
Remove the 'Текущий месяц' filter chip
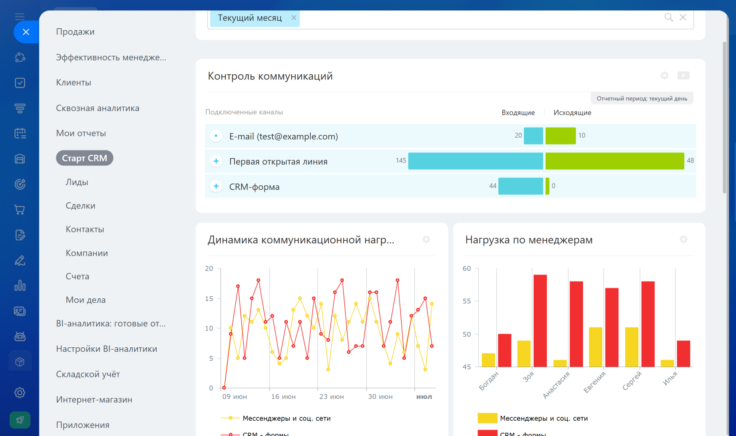[x=294, y=18]
